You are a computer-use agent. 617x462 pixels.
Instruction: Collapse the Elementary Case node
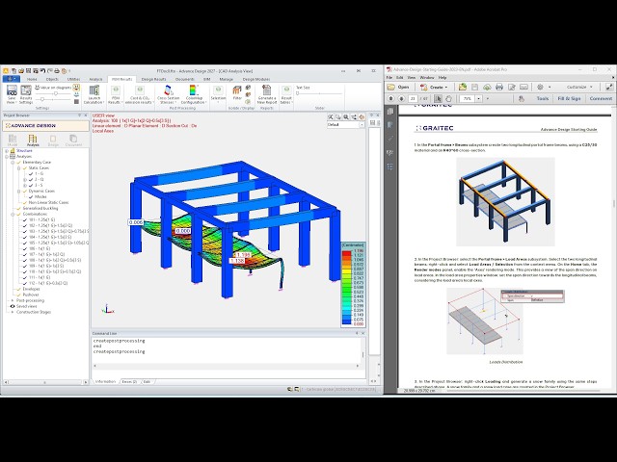[13, 163]
